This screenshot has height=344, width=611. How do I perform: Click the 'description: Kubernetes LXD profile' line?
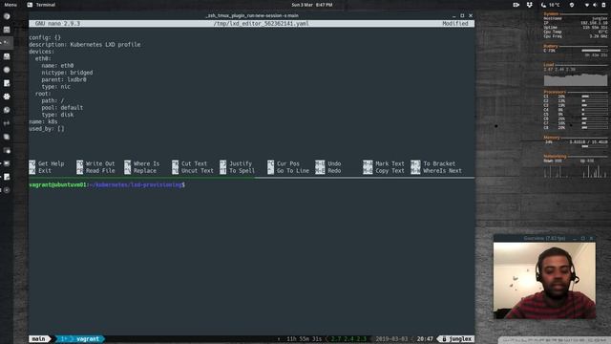85,45
